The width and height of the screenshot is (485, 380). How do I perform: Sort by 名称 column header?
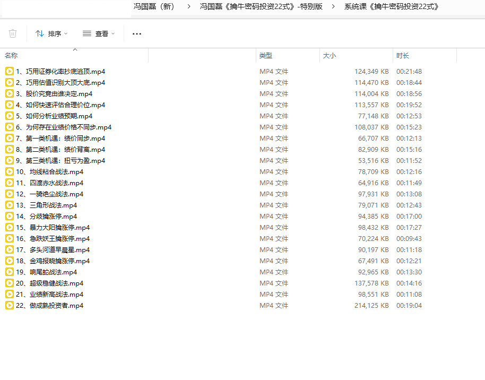[x=11, y=55]
